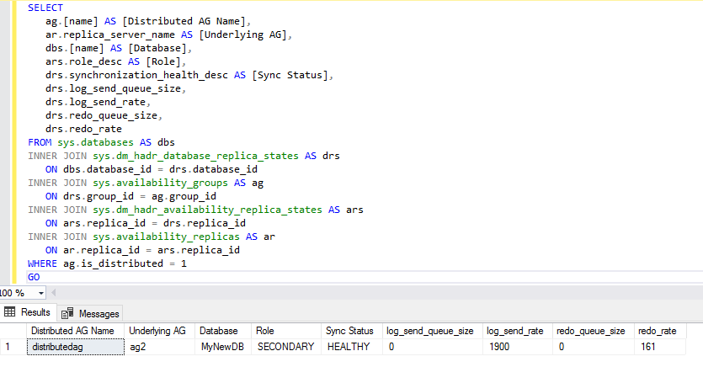
Task: Select the distributedag result cell
Action: pyautogui.click(x=75, y=347)
